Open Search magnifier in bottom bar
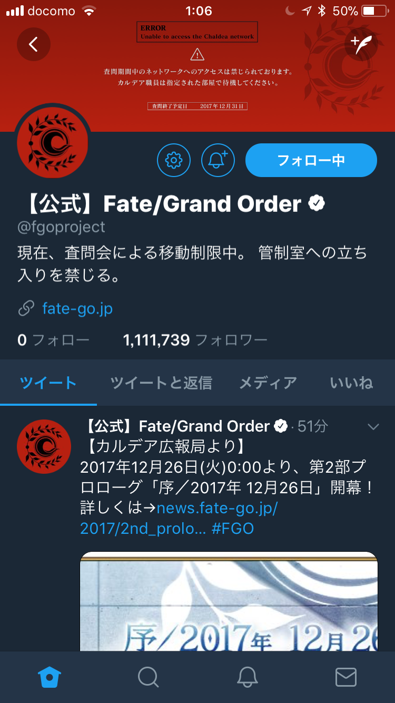 point(149,677)
